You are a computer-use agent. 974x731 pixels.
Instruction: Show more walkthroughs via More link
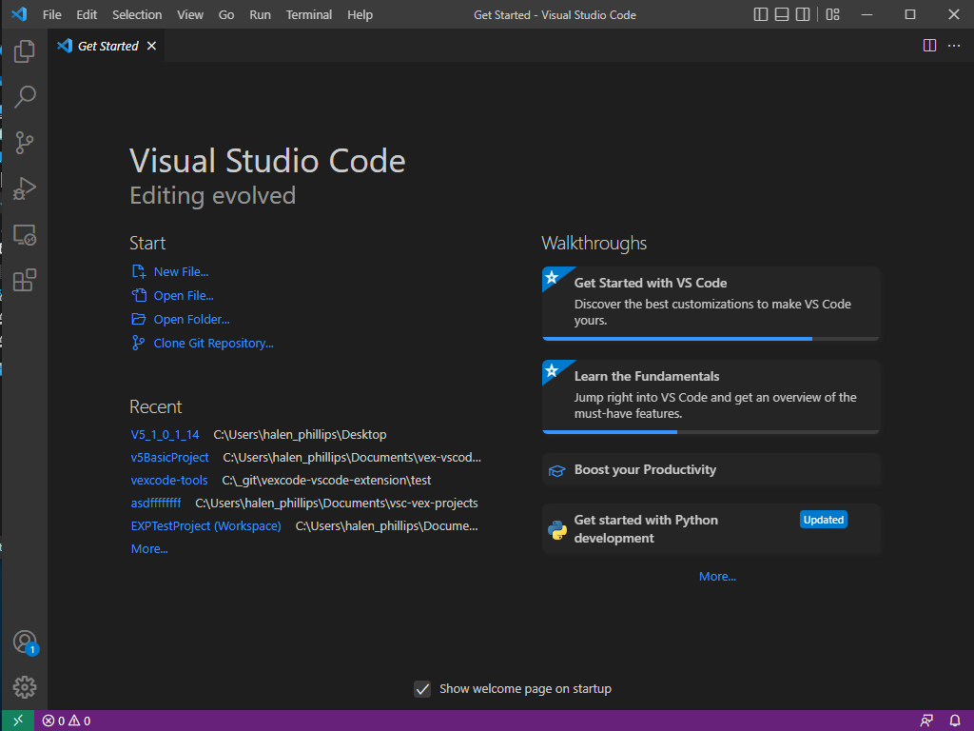click(x=717, y=576)
